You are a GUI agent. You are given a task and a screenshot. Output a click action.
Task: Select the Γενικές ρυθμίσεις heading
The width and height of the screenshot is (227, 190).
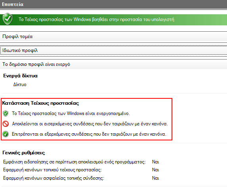click(24, 153)
